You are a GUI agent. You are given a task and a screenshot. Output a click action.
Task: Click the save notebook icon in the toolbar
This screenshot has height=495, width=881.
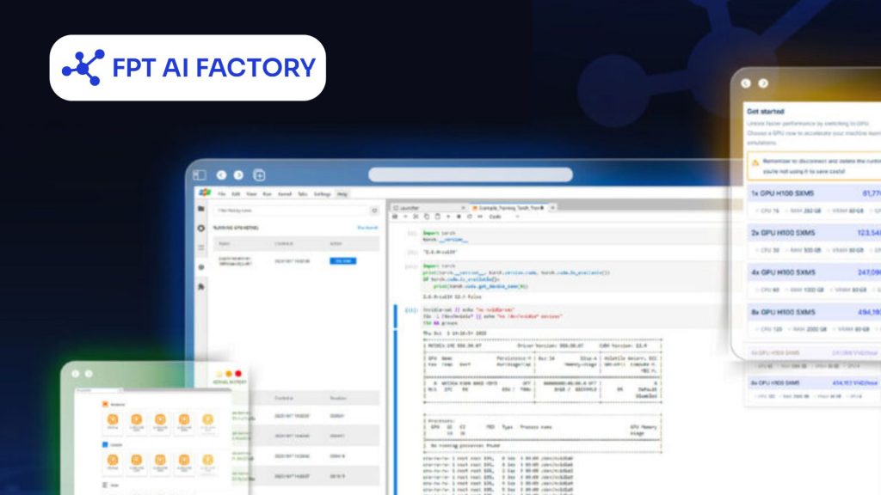395,217
